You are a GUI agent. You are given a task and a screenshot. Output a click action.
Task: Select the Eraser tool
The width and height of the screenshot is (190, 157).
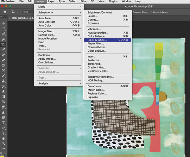[3, 91]
